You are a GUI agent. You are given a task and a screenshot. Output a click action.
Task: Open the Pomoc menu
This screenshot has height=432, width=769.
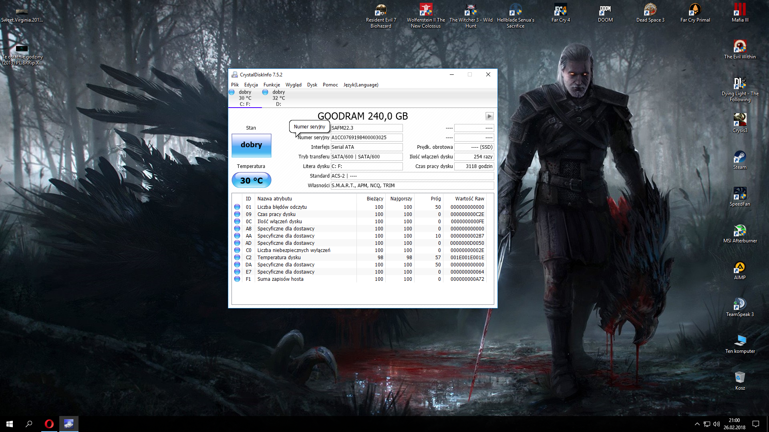tap(330, 85)
